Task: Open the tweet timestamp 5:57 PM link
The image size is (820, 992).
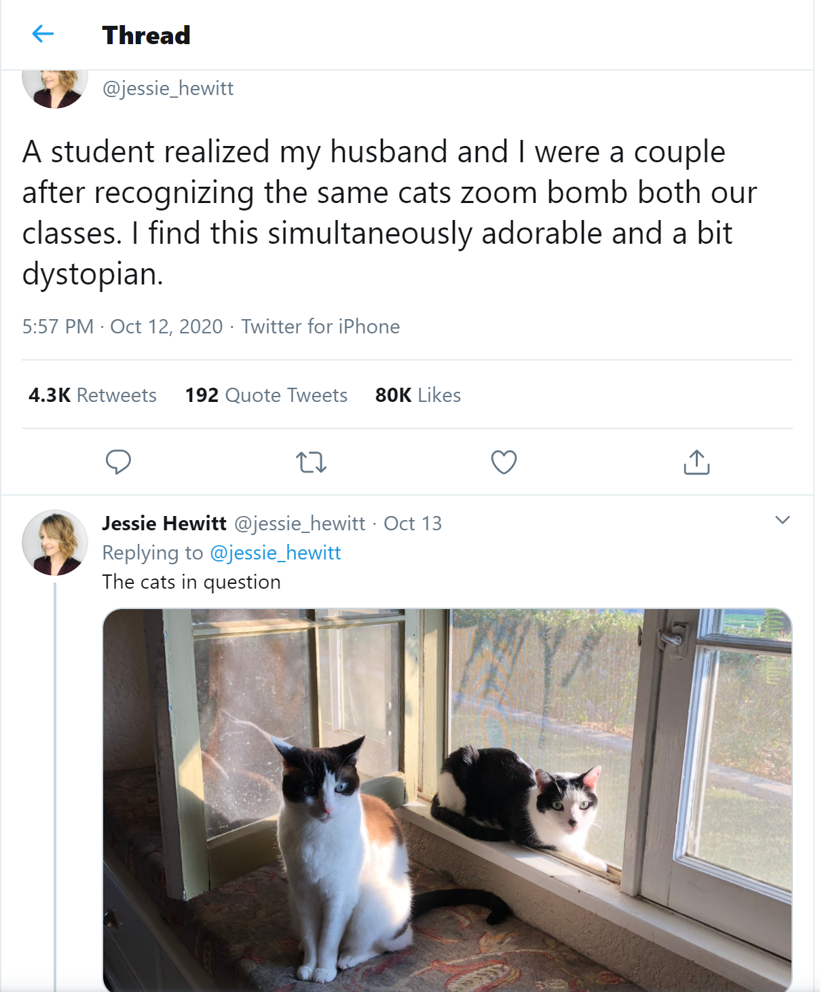Action: pos(122,327)
